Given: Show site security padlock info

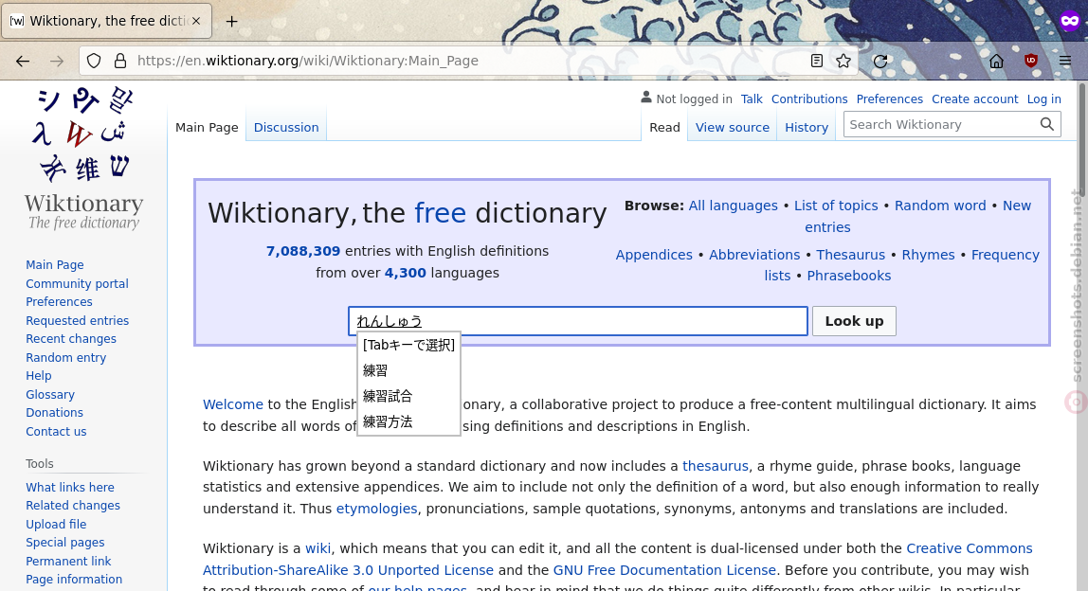Looking at the screenshot, I should tap(120, 61).
